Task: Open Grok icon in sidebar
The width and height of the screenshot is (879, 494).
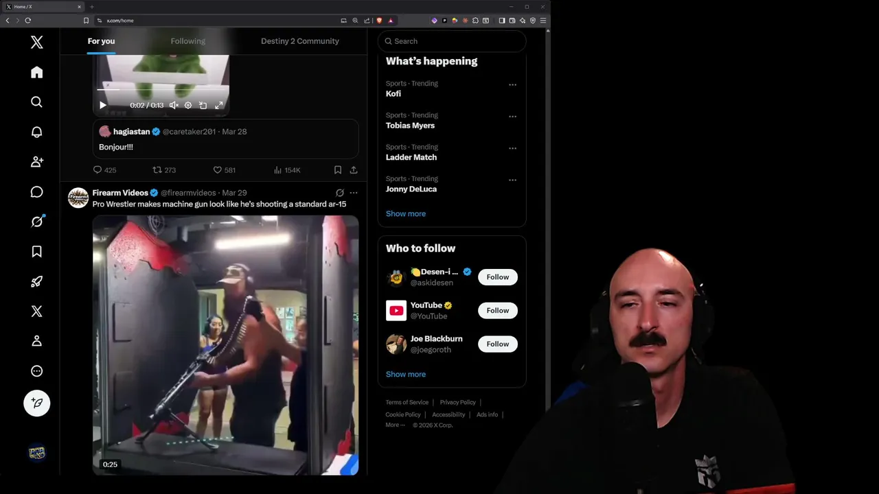Action: [x=37, y=222]
